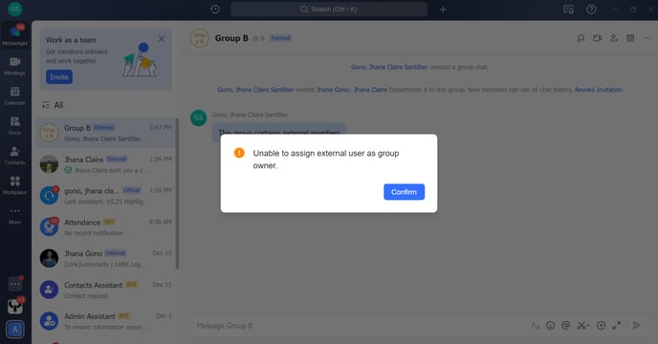Click the GS profile avatar at top

click(x=15, y=9)
